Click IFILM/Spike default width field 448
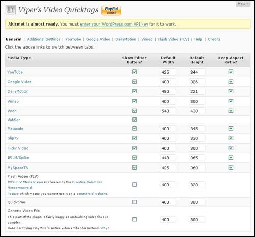Viewport: 255px width, 237px height. click(x=168, y=158)
